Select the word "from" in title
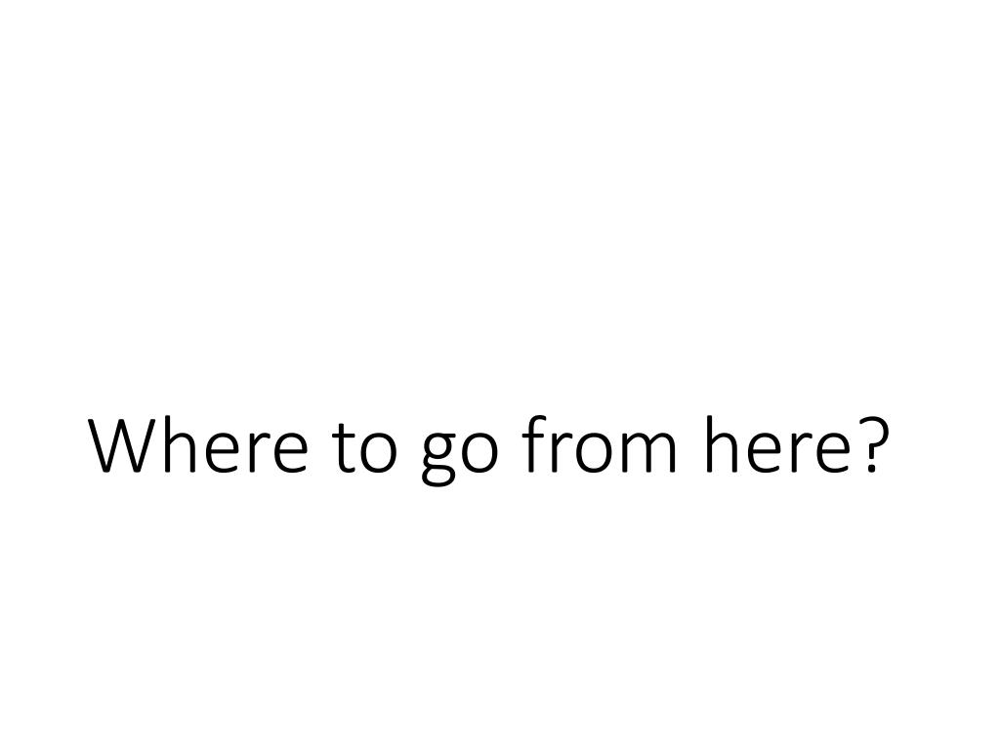 (x=600, y=444)
